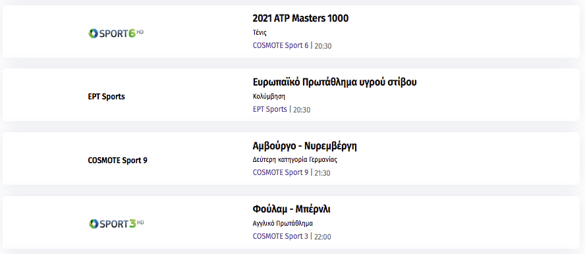Click the COSMOTE Sport 6 HD channel logo
585x254 pixels.
(116, 34)
